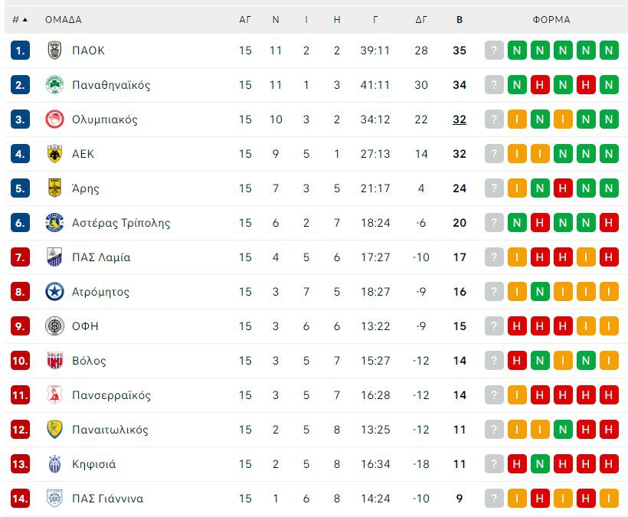This screenshot has height=517, width=628.
Task: Open the ΠΑΣ Γιάννινα team link
Action: pos(107,499)
